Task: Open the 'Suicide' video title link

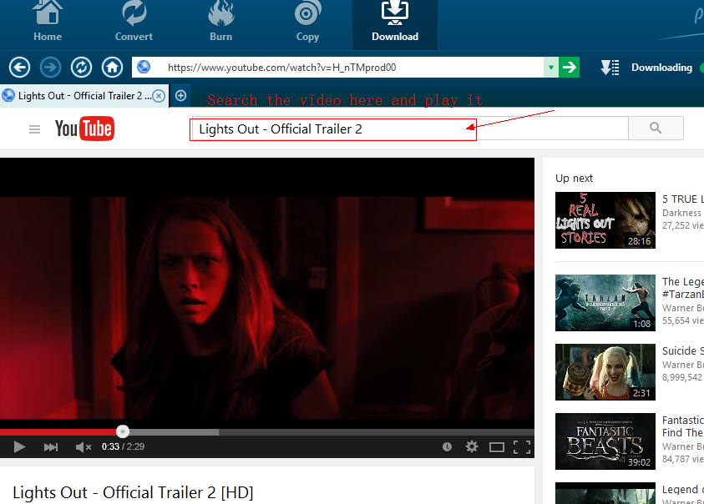Action: tap(683, 350)
